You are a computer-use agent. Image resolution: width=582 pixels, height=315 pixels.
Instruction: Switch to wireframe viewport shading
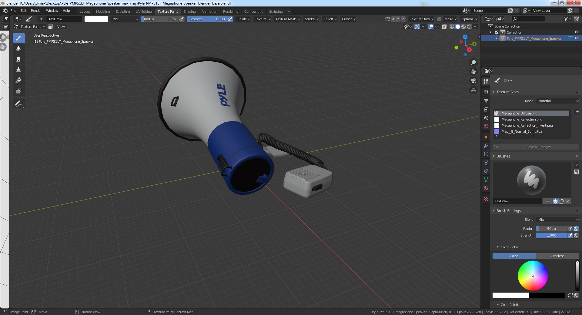tap(452, 27)
